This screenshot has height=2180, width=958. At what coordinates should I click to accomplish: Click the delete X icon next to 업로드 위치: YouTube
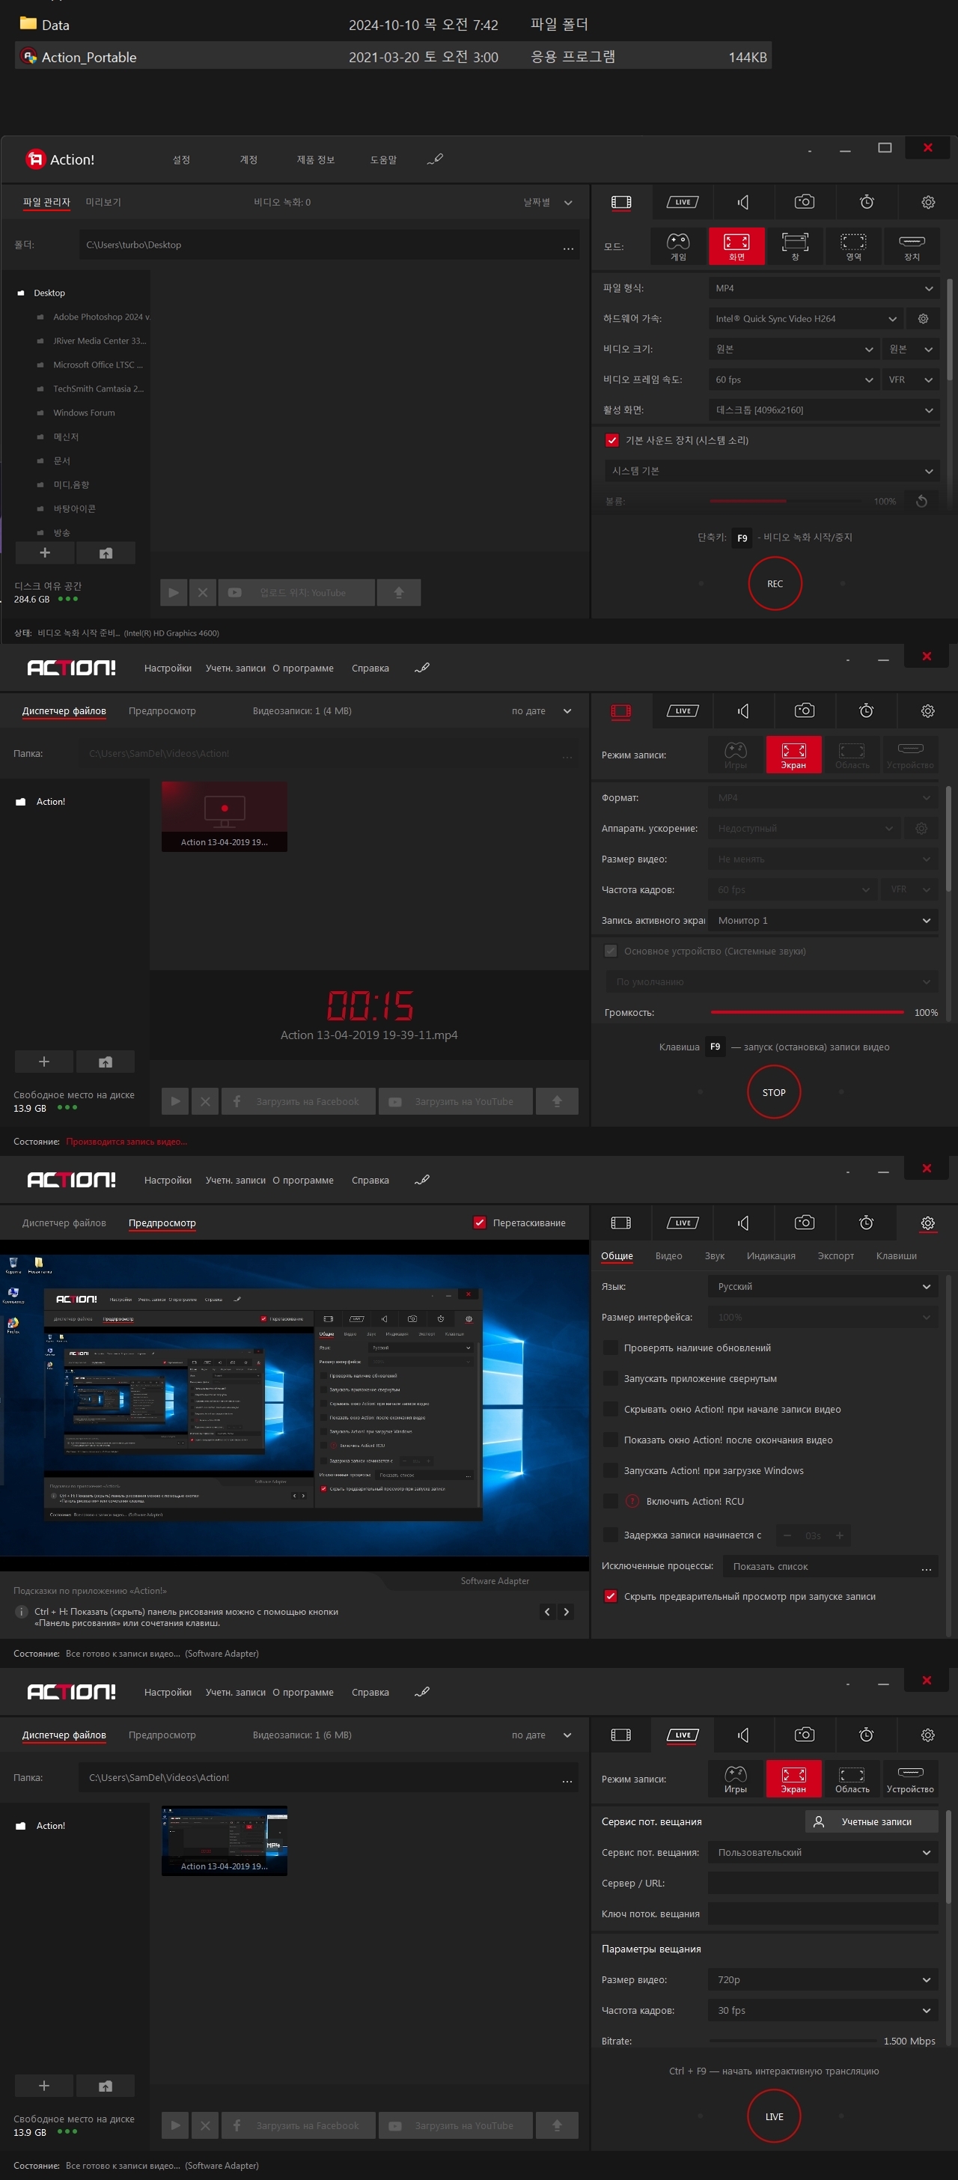[202, 592]
